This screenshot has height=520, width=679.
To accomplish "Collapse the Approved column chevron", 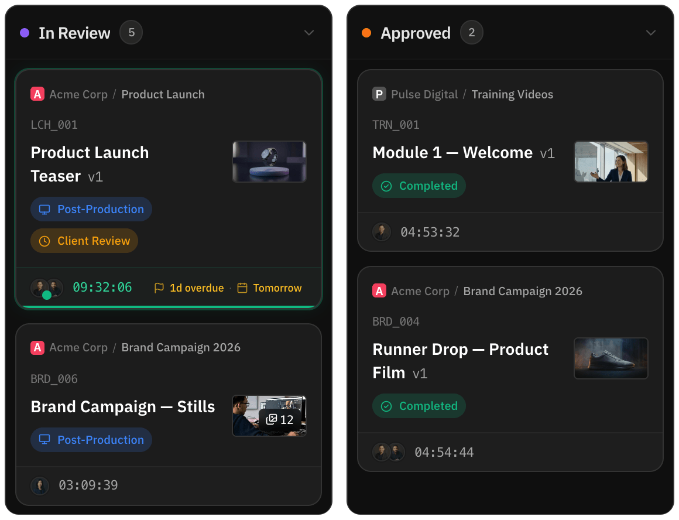I will (x=650, y=33).
